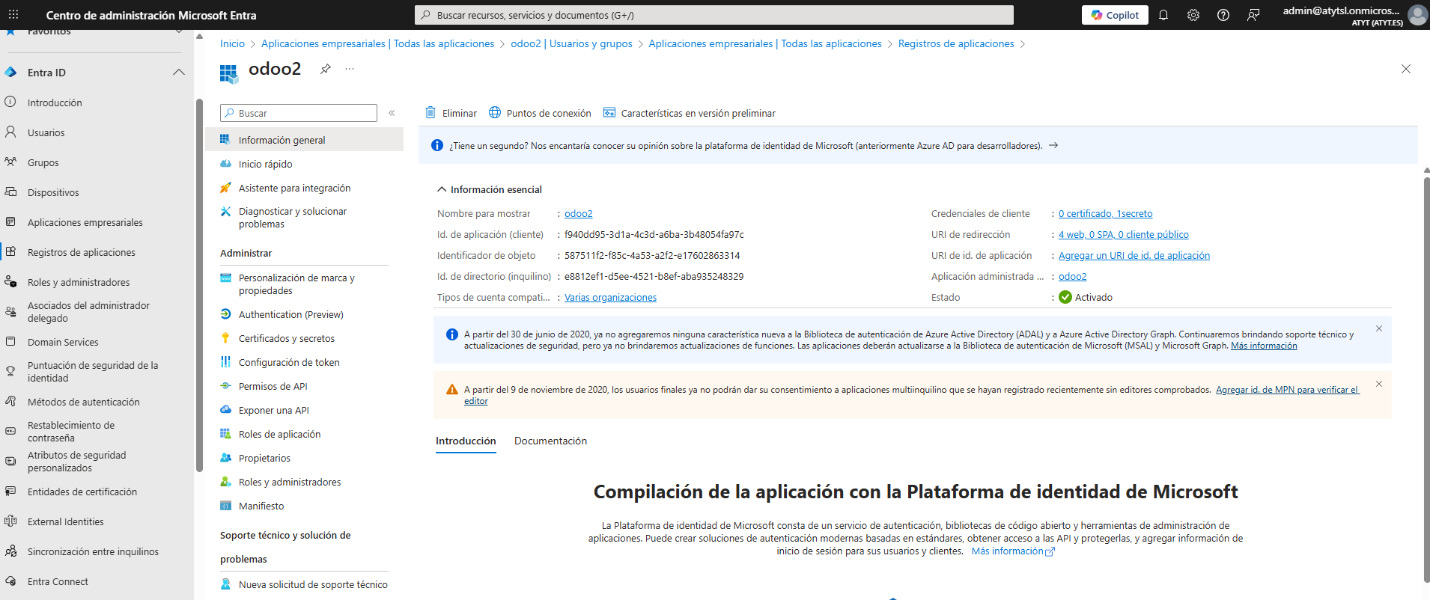
Task: Open the settings gear in top bar
Action: [1193, 15]
